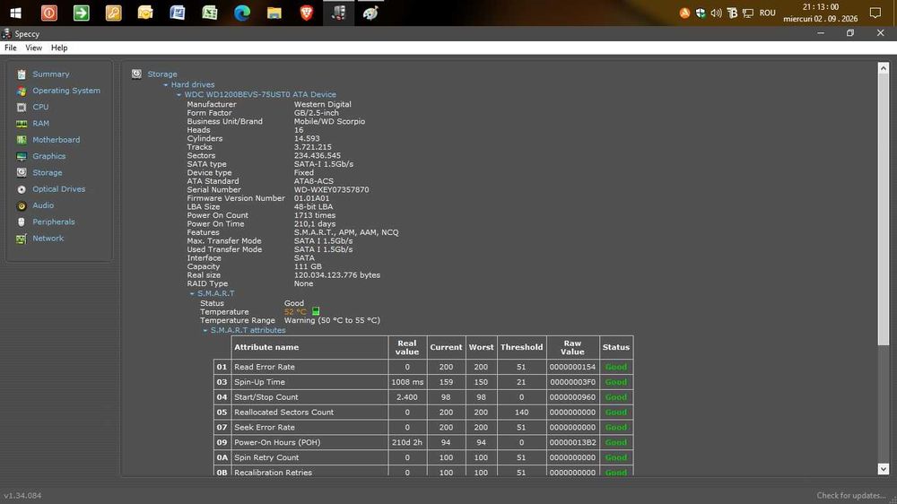Click the network tray icon
The image size is (897, 504).
748,13
